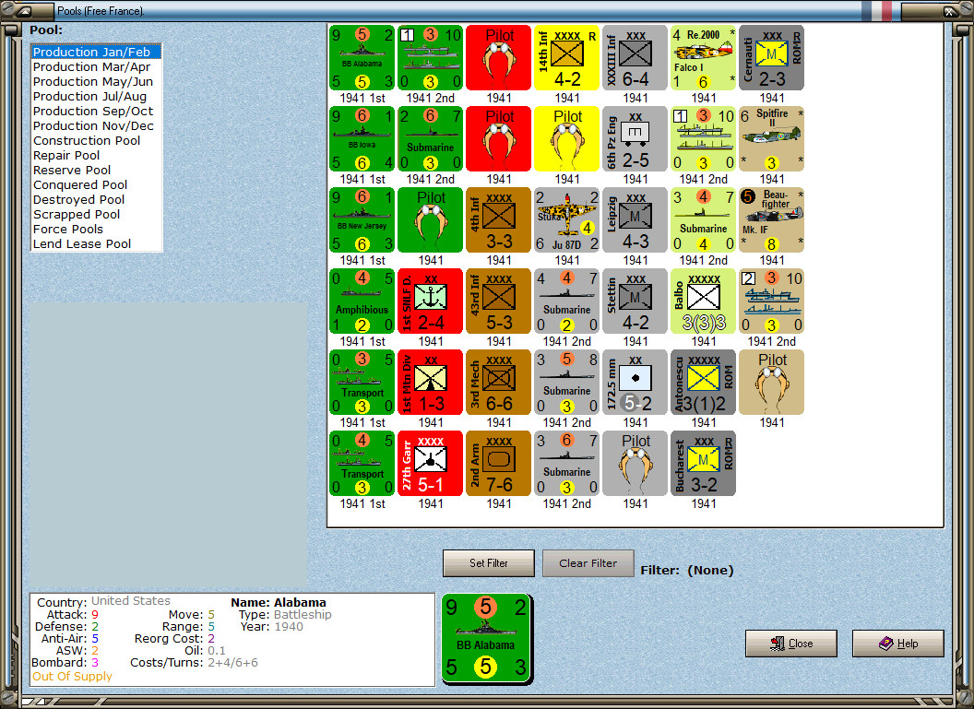Screen dimensions: 974x709
Task: Select the Re.2000 Falco I fighter counter
Action: pos(704,58)
